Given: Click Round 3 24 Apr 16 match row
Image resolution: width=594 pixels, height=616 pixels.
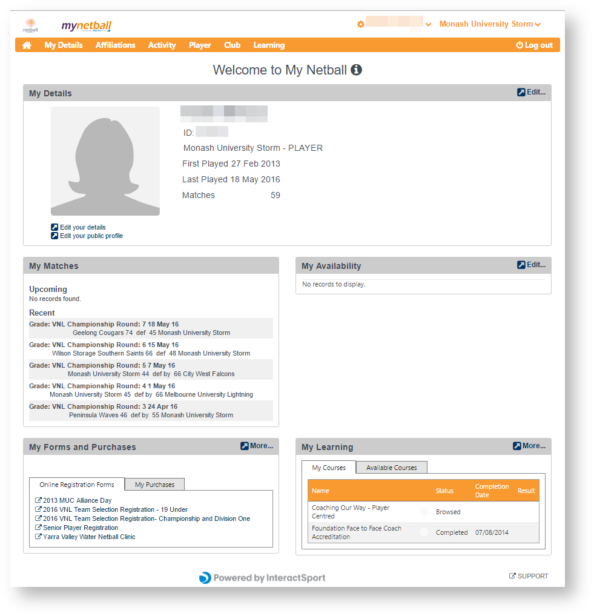Looking at the screenshot, I should click(151, 411).
